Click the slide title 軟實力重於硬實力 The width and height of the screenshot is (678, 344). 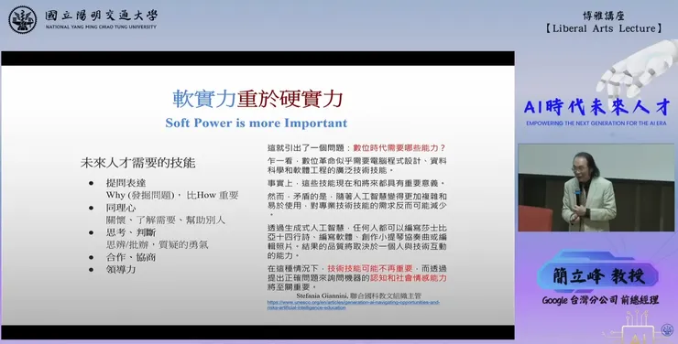tap(257, 99)
